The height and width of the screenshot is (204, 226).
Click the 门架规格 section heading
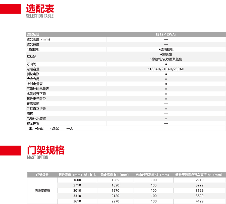[46, 150]
